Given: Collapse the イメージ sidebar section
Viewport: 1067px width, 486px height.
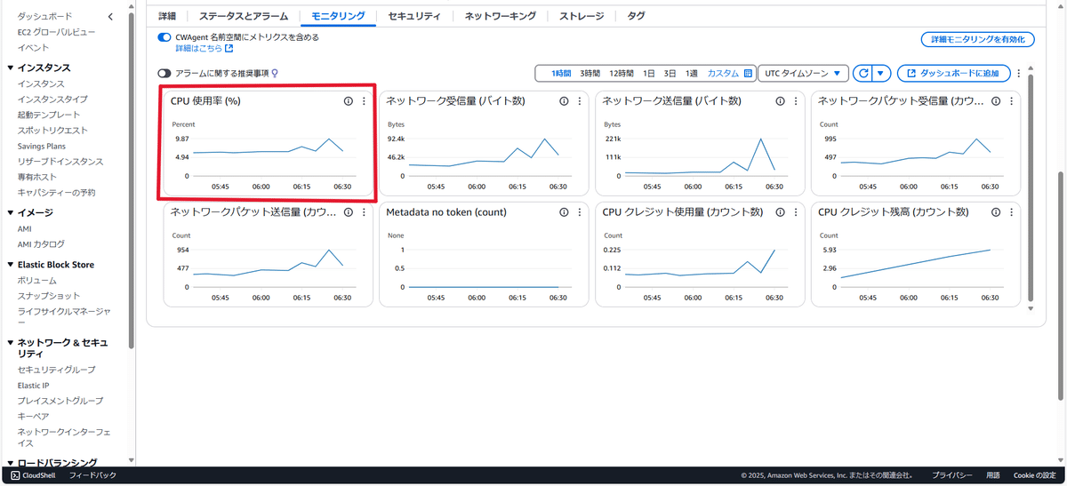Looking at the screenshot, I should coord(10,213).
